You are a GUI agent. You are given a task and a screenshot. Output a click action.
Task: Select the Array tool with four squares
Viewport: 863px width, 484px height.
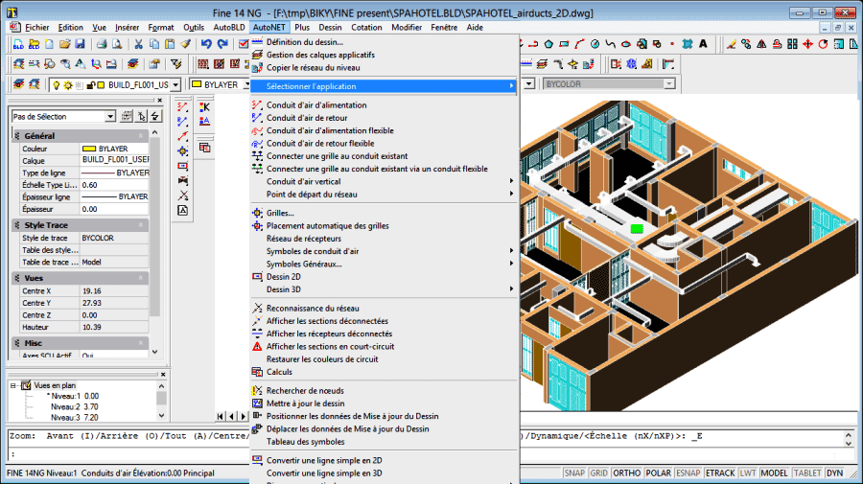click(x=792, y=44)
